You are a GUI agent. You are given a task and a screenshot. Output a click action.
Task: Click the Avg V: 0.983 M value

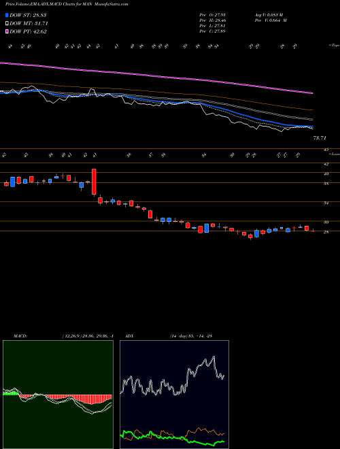point(271,15)
